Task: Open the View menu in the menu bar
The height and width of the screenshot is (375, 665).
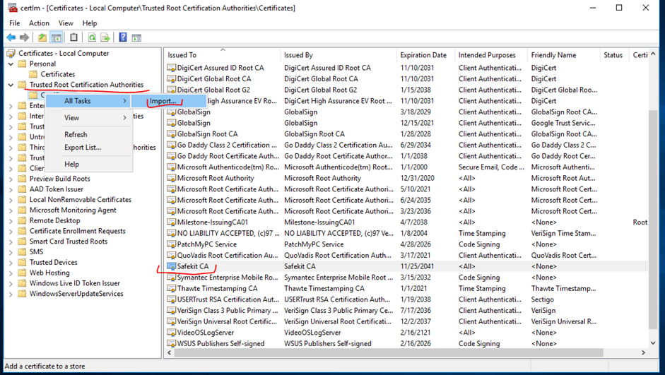Action: coord(66,23)
